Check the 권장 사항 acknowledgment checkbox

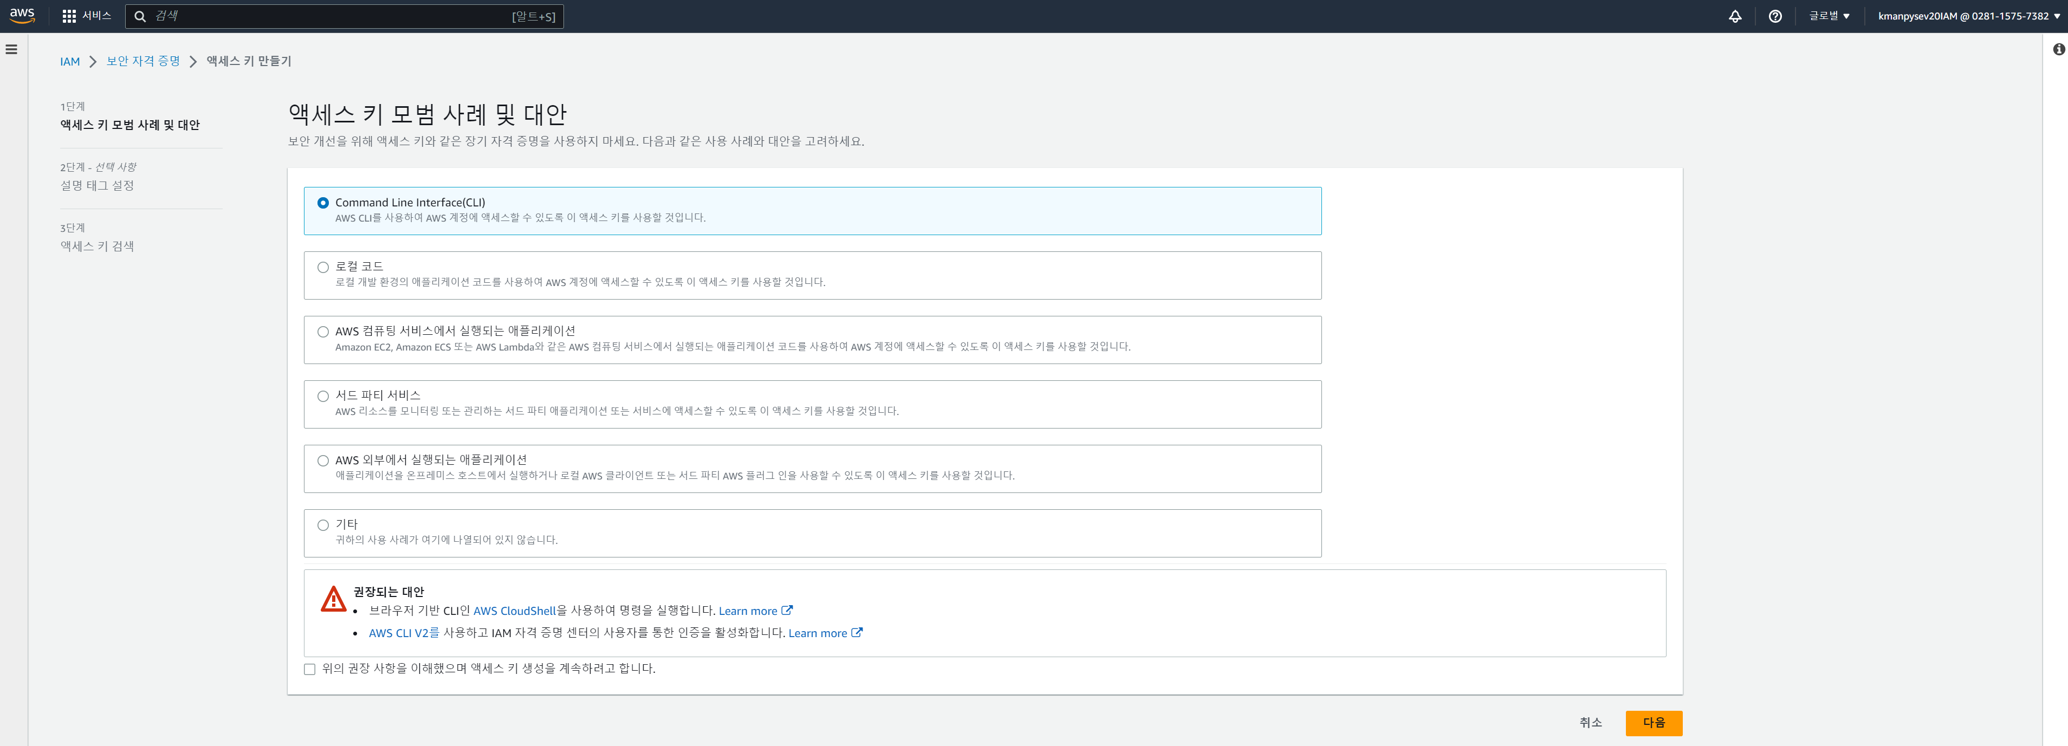click(310, 669)
